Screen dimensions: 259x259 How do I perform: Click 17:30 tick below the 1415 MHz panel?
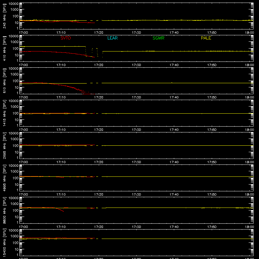[x=136, y=130]
